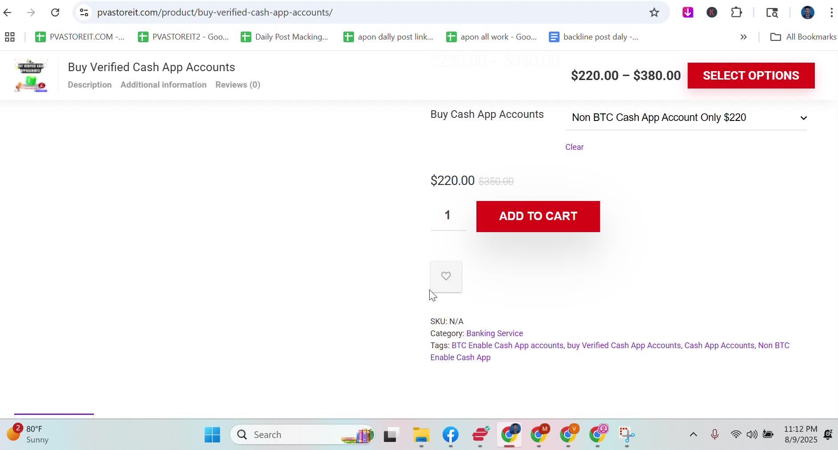Bookmark this page with the star icon
Image resolution: width=838 pixels, height=450 pixels.
(654, 12)
